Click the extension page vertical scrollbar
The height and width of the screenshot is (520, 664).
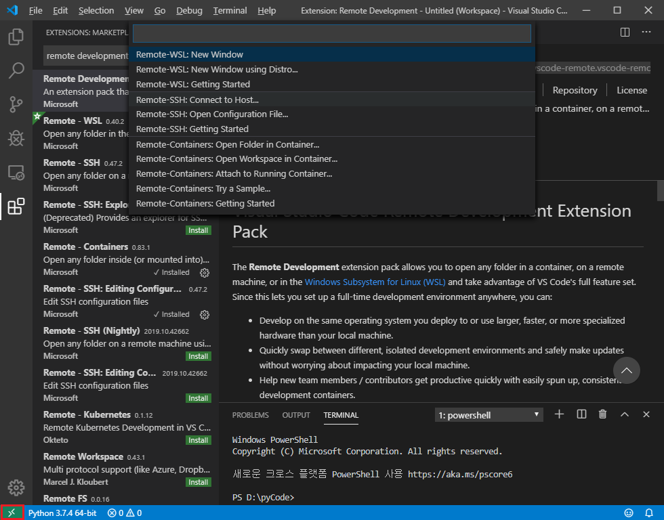pyautogui.click(x=660, y=191)
